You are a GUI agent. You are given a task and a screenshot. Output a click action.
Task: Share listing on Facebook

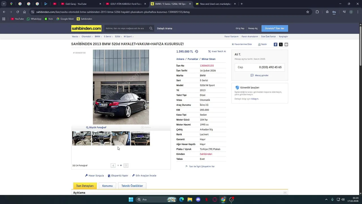tap(275, 44)
